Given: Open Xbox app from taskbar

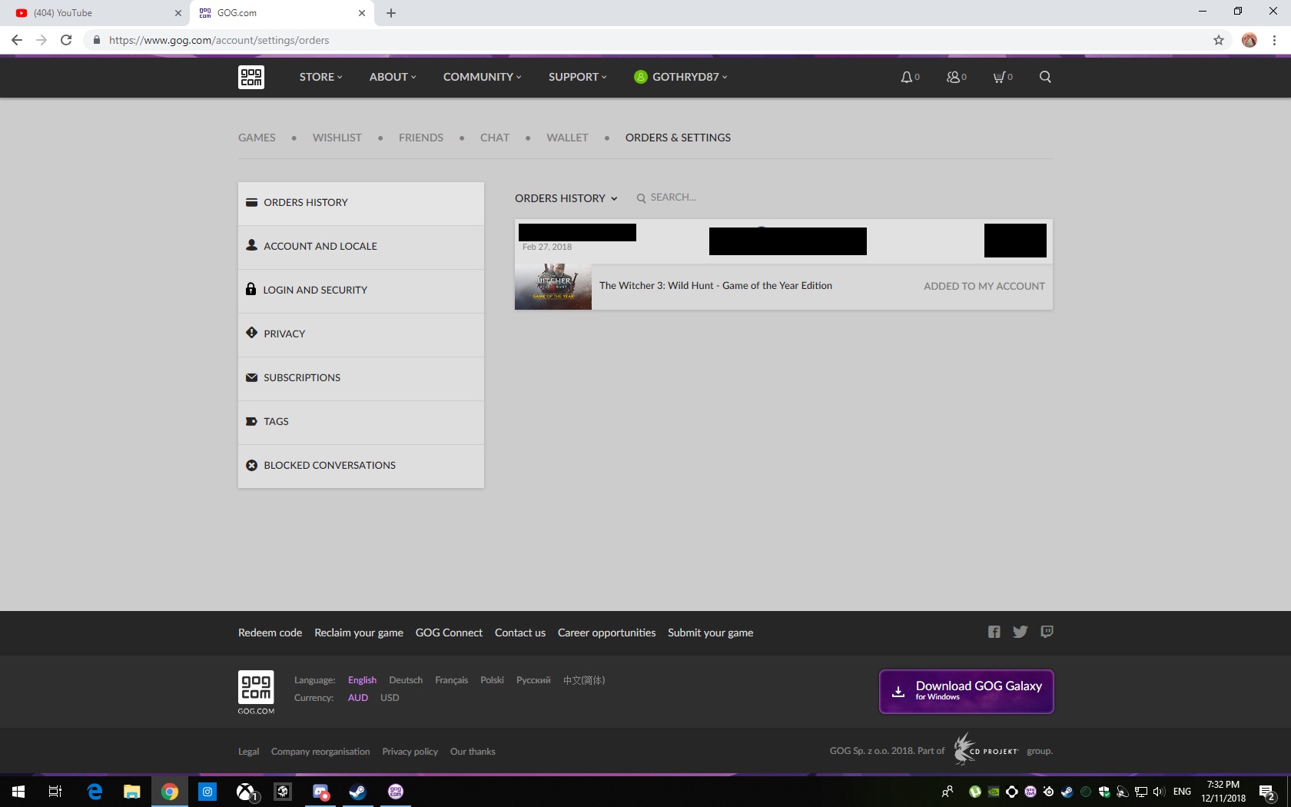Looking at the screenshot, I should coord(246,792).
